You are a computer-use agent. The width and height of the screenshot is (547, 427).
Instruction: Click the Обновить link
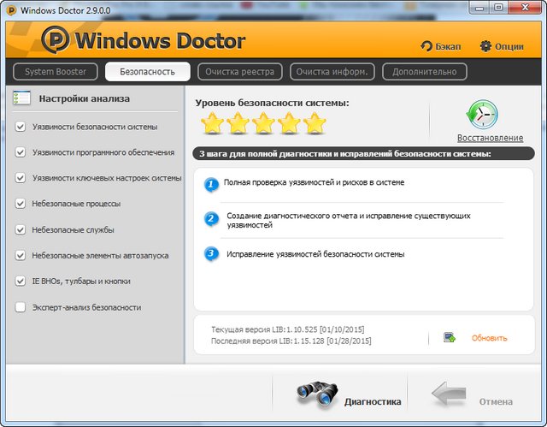click(x=489, y=338)
